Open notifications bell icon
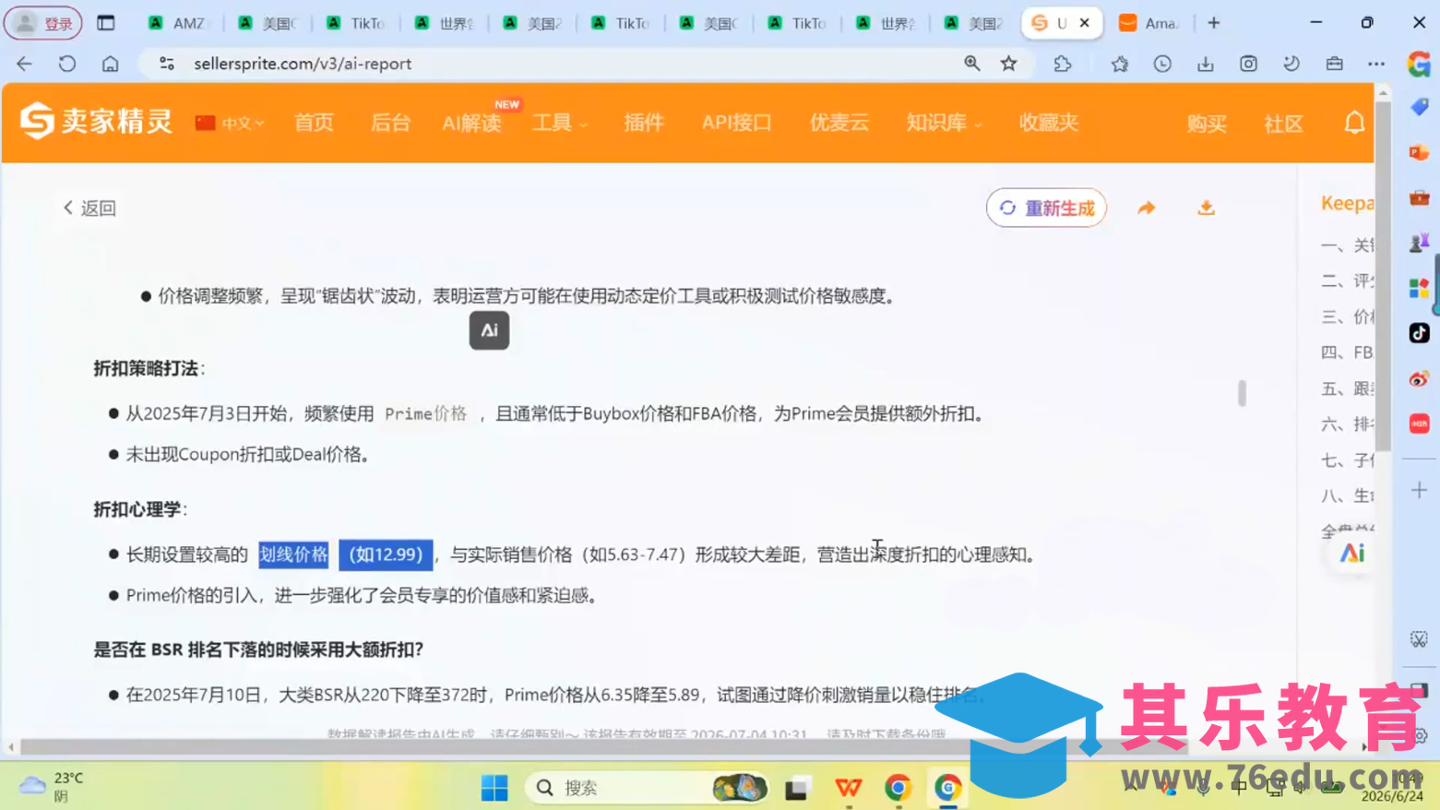The image size is (1440, 810). pos(1354,123)
